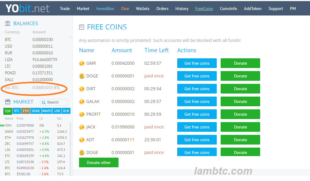The height and width of the screenshot is (181, 310).
Task: Click the Donate other button
Action: click(x=99, y=162)
